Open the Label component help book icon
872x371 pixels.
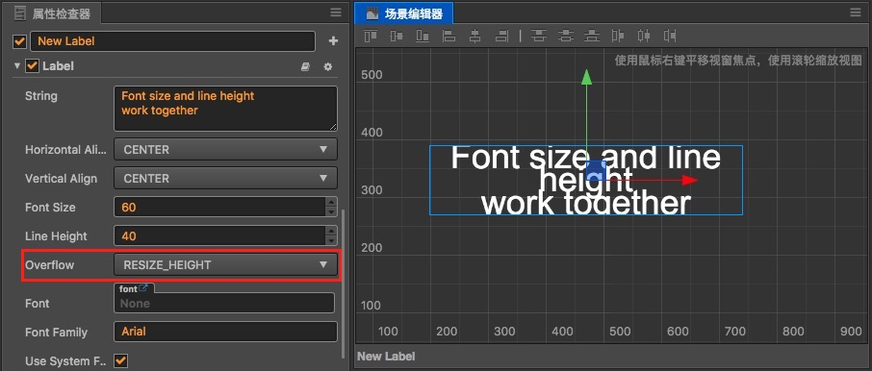[305, 66]
